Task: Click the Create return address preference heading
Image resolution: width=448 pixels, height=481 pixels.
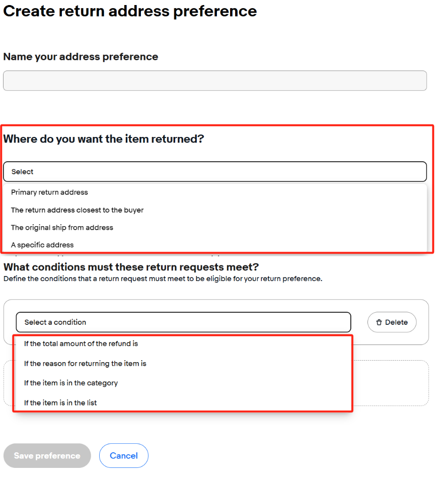Action: pyautogui.click(x=130, y=11)
